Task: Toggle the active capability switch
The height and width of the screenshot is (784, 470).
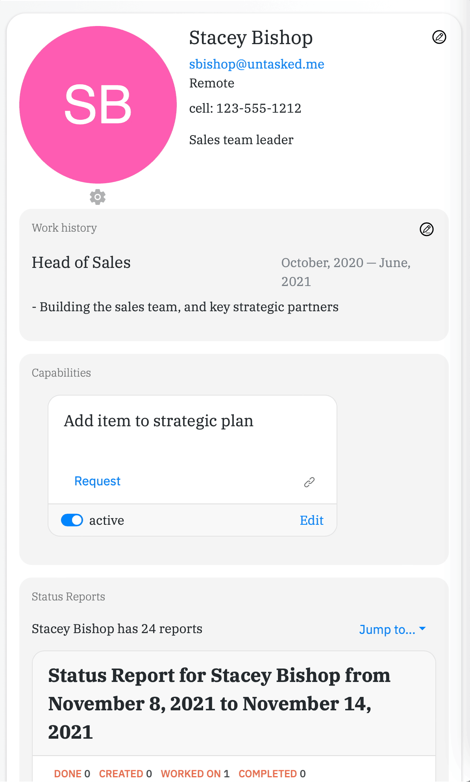Action: [72, 520]
